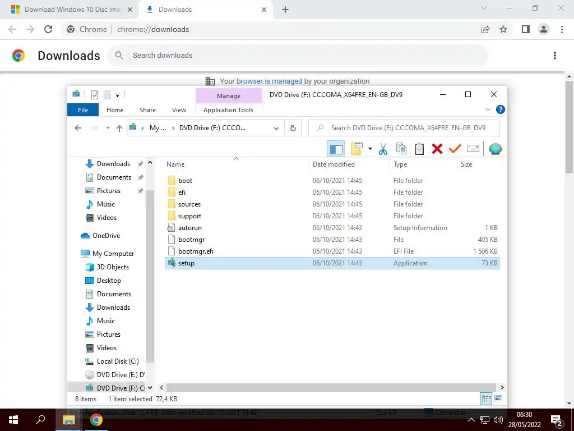Image resolution: width=574 pixels, height=431 pixels.
Task: Sort by the Date modified column header
Action: 350,164
